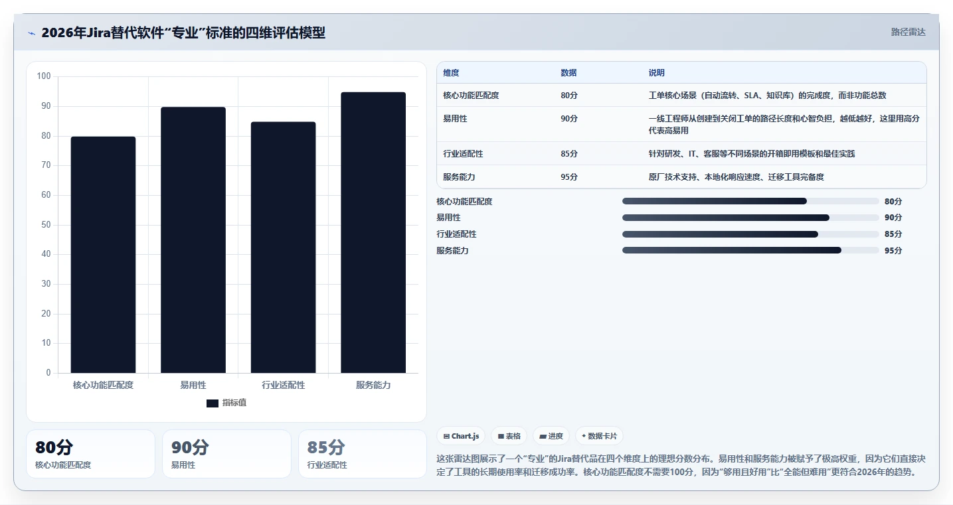Click the 核心功能匹配度 x-axis label

pyautogui.click(x=103, y=385)
